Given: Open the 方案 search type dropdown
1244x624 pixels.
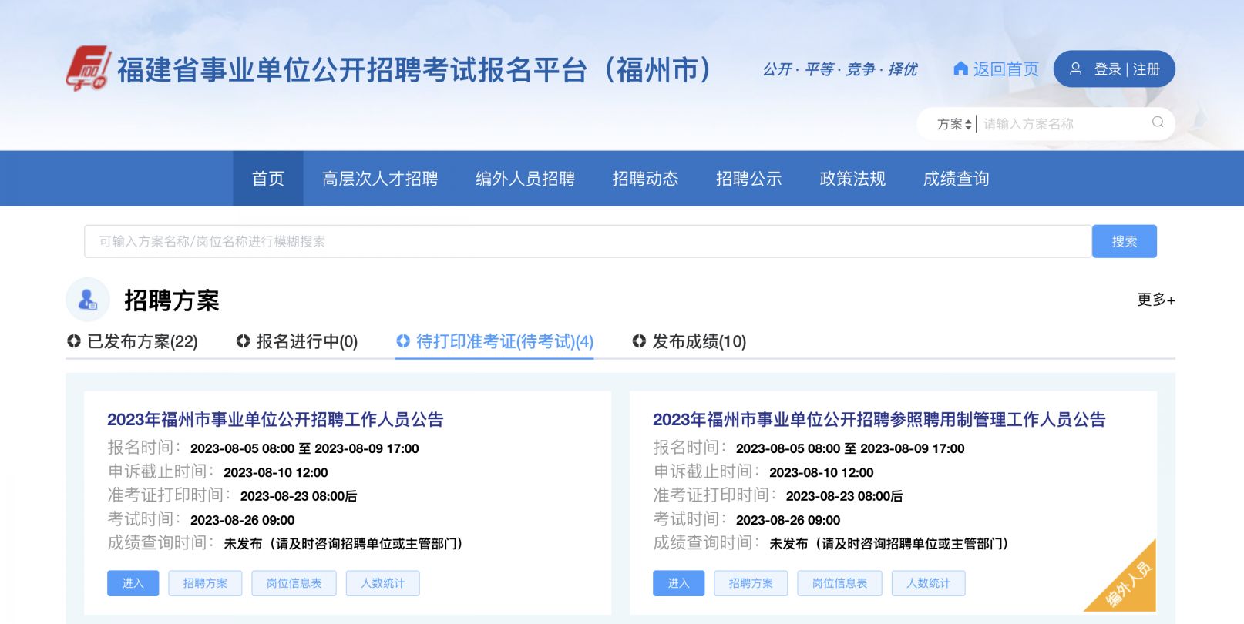Looking at the screenshot, I should point(954,124).
